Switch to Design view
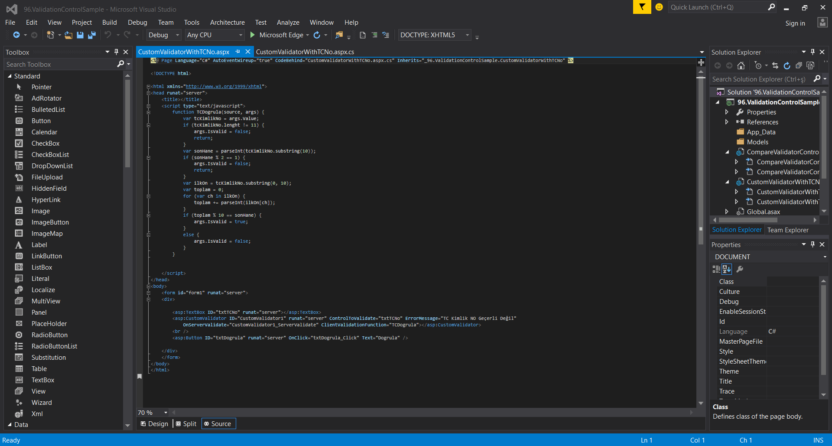 pyautogui.click(x=155, y=424)
